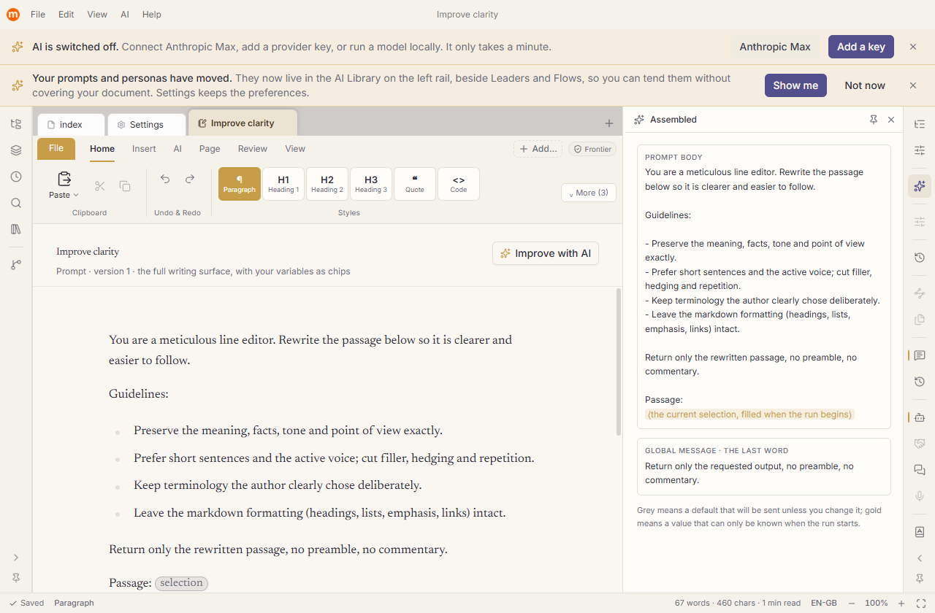Click the Frontier badge
935x613 pixels.
pyautogui.click(x=592, y=149)
